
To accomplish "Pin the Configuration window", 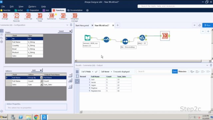I will click(71, 25).
